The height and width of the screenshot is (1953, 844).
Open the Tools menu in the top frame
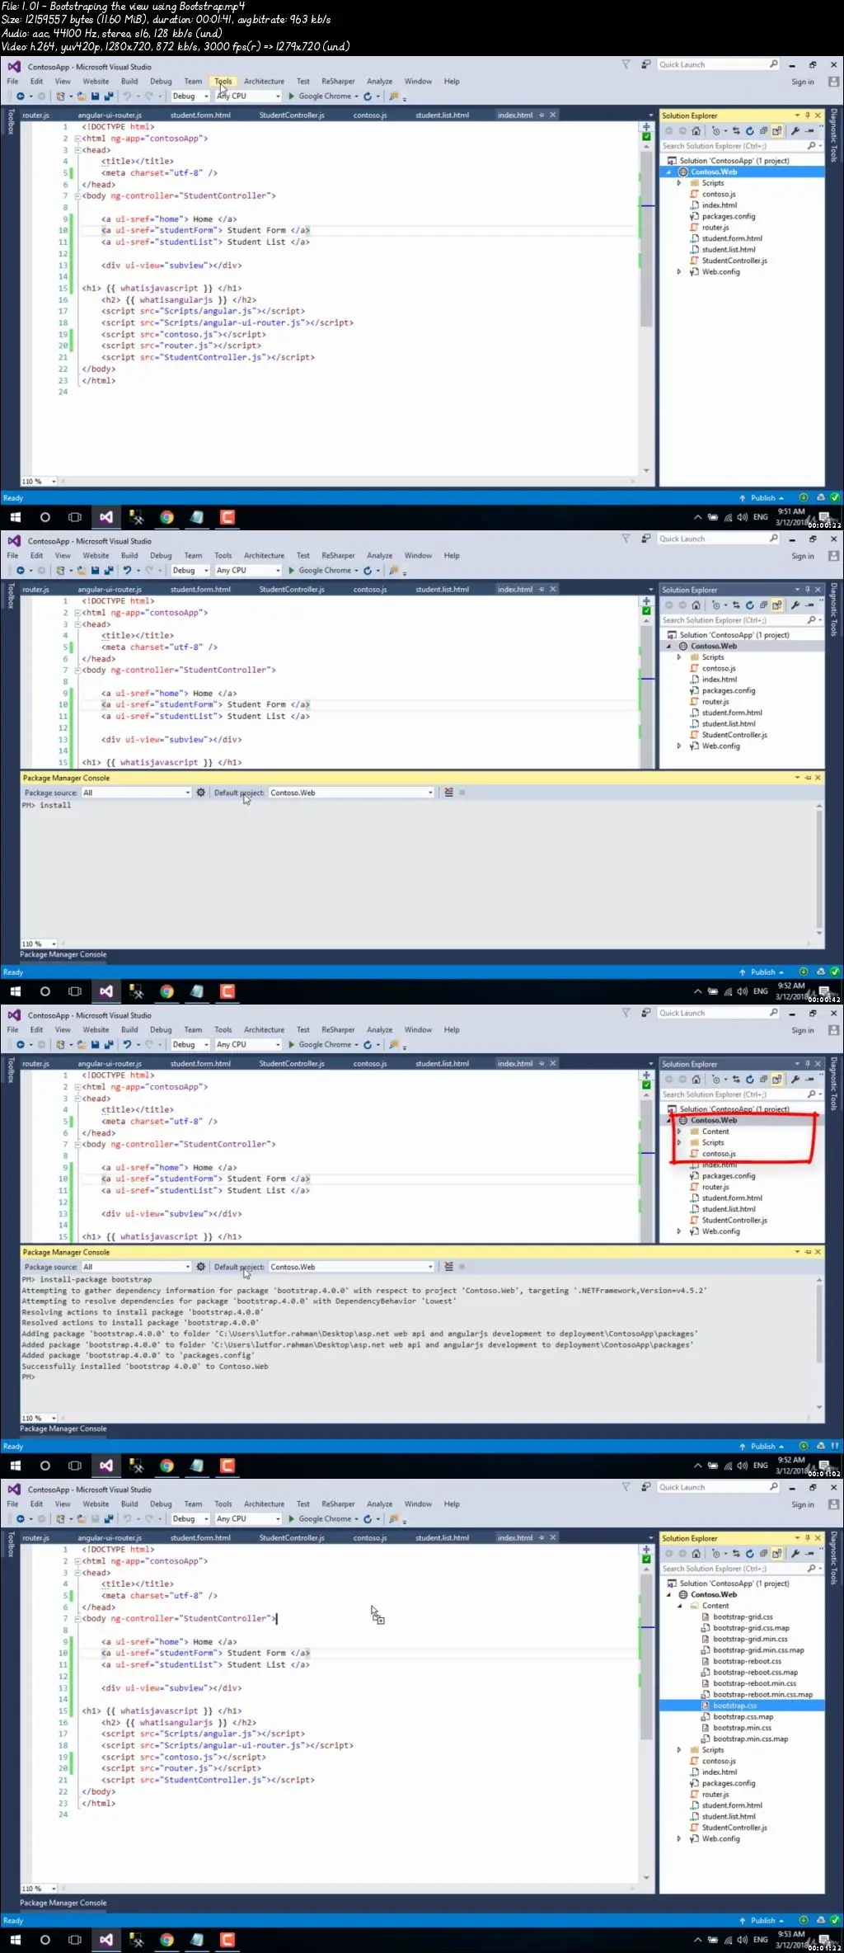tap(223, 82)
